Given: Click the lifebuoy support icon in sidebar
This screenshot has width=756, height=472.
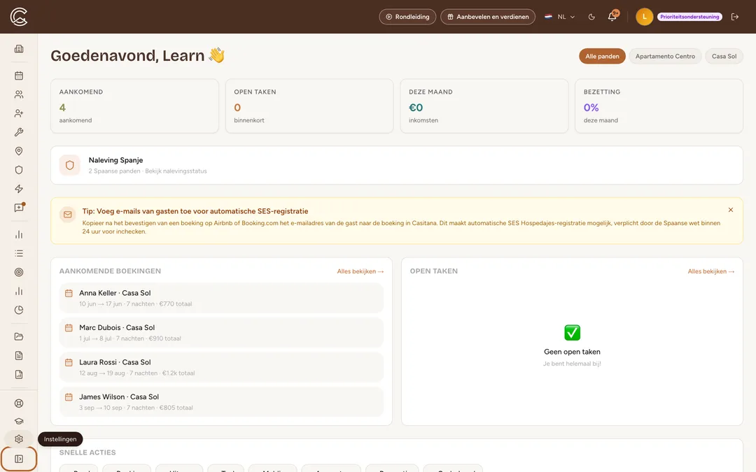Looking at the screenshot, I should [x=19, y=403].
